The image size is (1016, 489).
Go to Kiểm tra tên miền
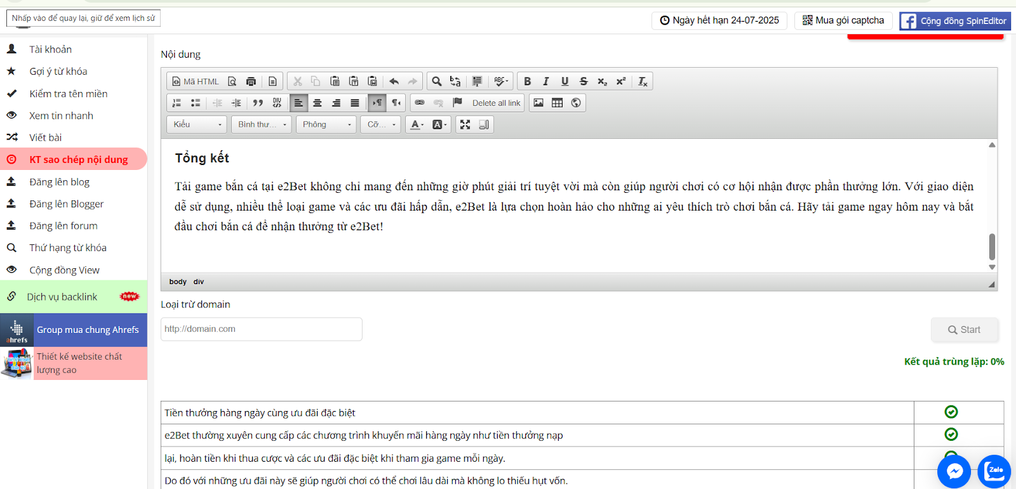coord(68,94)
